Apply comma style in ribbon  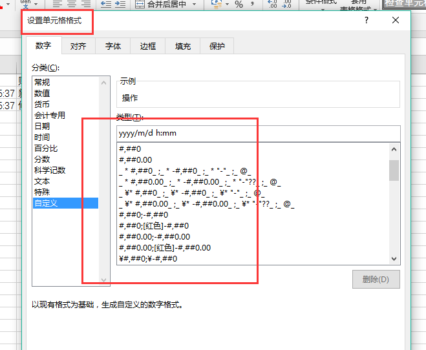[x=253, y=4]
